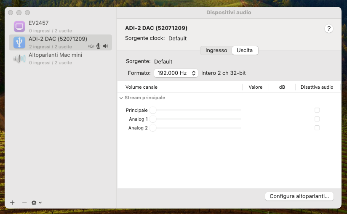Select the Altoparlanti Mac mini speaker icon
The image size is (347, 214).
(19, 58)
